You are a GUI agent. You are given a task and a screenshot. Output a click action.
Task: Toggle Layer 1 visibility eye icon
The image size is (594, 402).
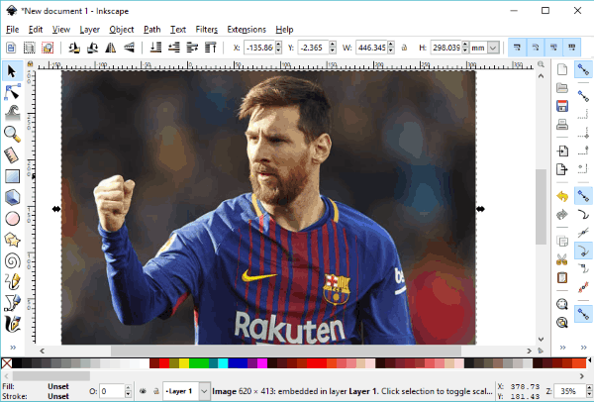click(140, 390)
